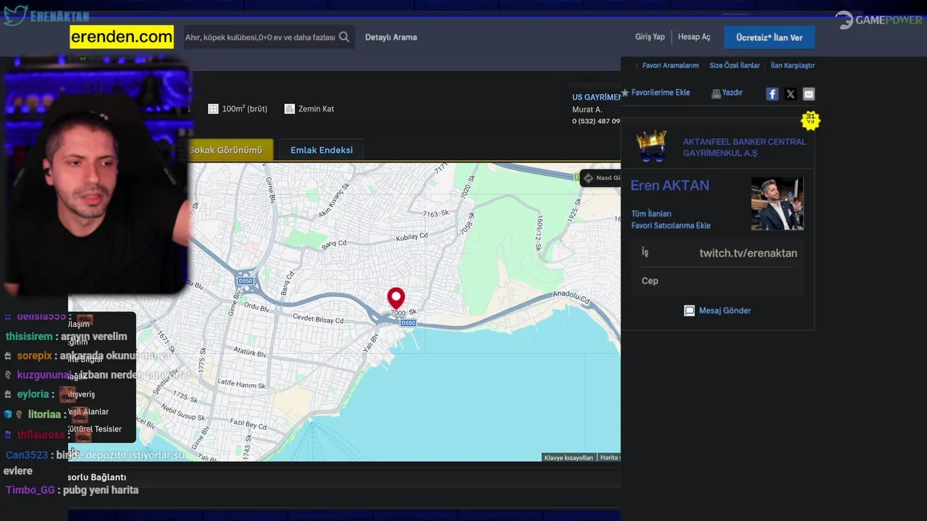Click the 31 Yıl yellow badge
The height and width of the screenshot is (521, 927).
[810, 119]
